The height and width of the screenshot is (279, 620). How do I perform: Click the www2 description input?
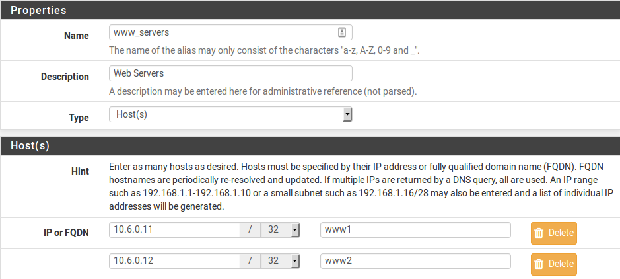tap(415, 260)
